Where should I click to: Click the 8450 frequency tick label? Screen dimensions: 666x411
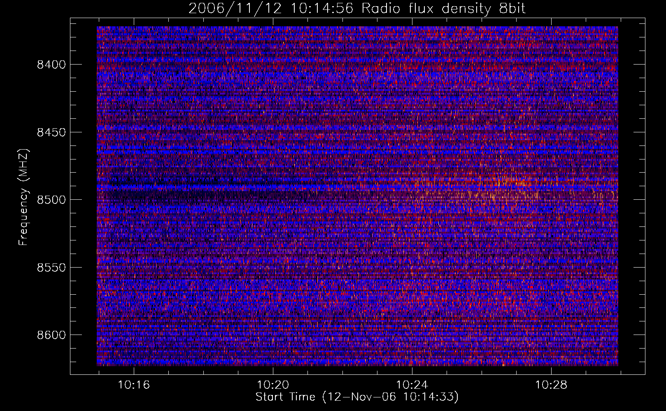pos(51,132)
